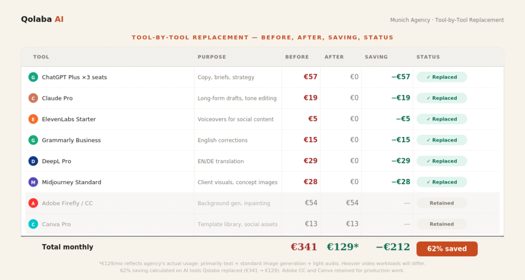Click the Retained badge for Adobe Firefly
Screen dimensions: 525x280
point(441,203)
